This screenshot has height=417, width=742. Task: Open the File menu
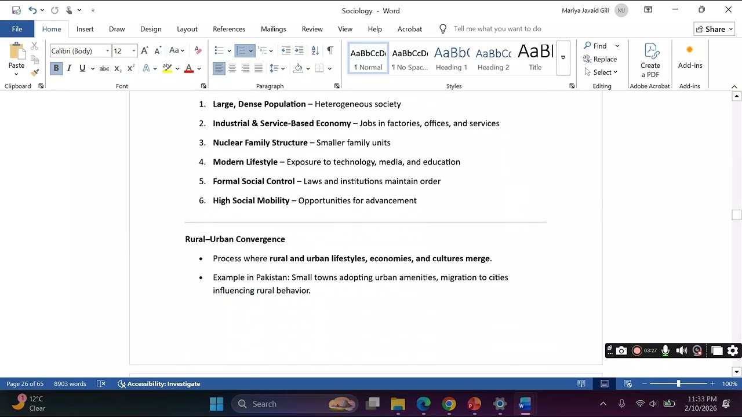click(x=17, y=29)
